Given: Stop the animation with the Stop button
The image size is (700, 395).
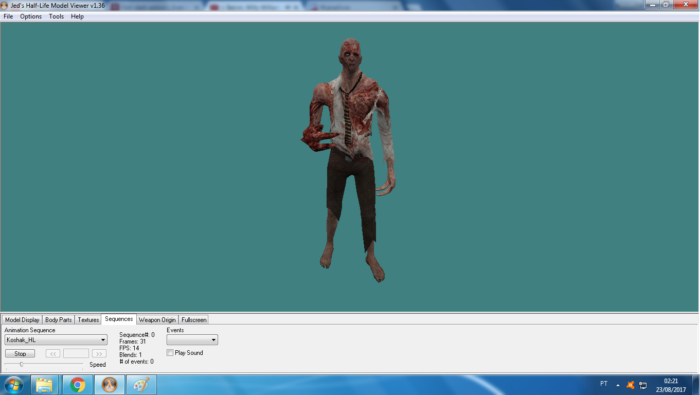Looking at the screenshot, I should click(x=20, y=353).
